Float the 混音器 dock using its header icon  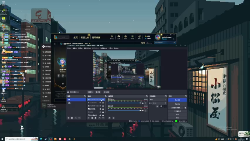pyautogui.click(x=147, y=96)
